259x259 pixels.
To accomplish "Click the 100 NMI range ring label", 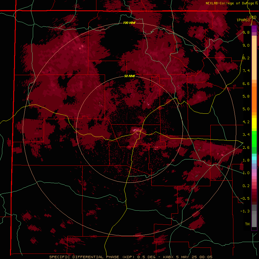I will click(129, 23).
